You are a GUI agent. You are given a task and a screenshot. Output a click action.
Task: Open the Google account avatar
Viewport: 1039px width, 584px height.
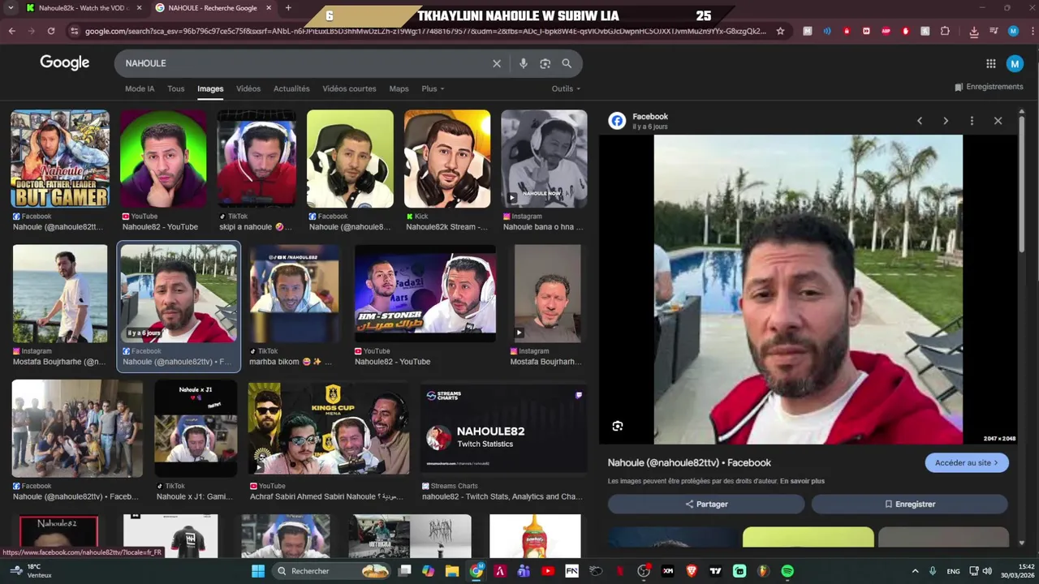tap(1015, 63)
